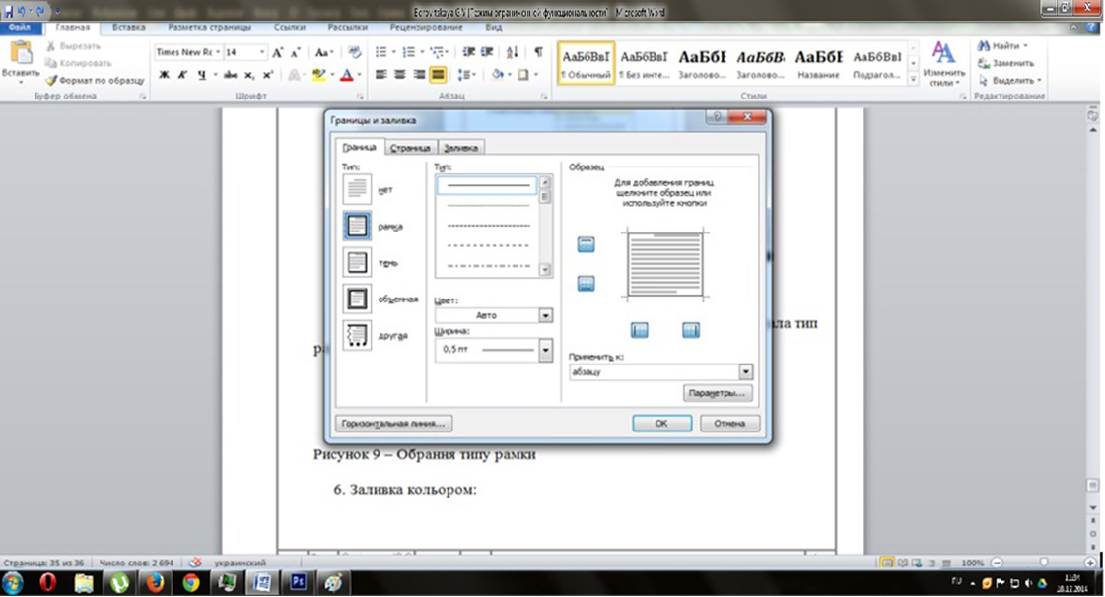Screen dimensions: 1105x597
Task: Choose the 3D (объемная) border icon
Action: pos(355,298)
